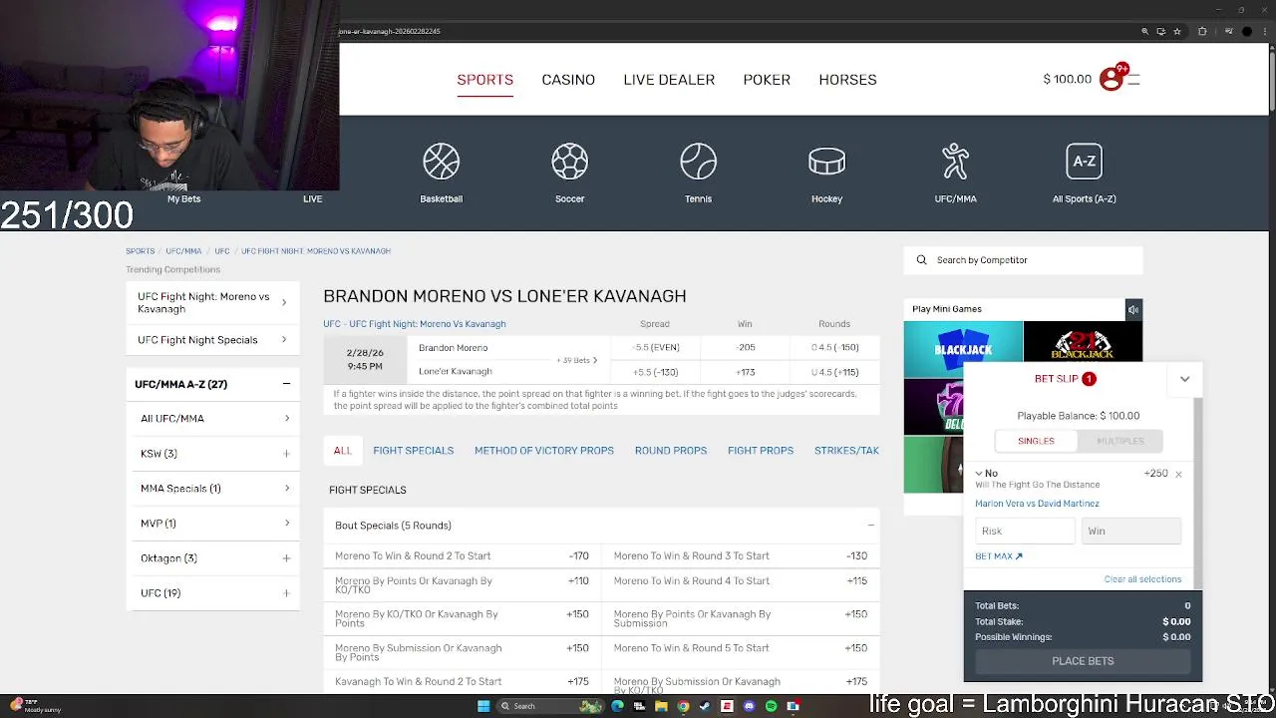The image size is (1276, 718).
Task: Remove the 'No' selection from bet slip
Action: (x=1178, y=475)
